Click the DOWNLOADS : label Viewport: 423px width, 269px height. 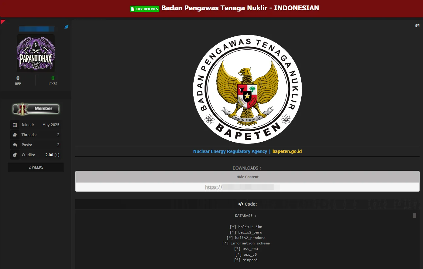point(247,168)
